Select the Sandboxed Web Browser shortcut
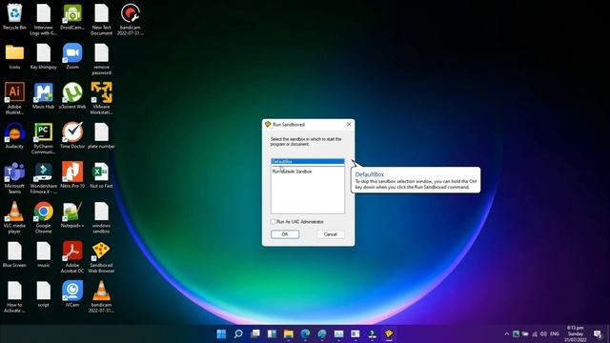 pos(101,257)
